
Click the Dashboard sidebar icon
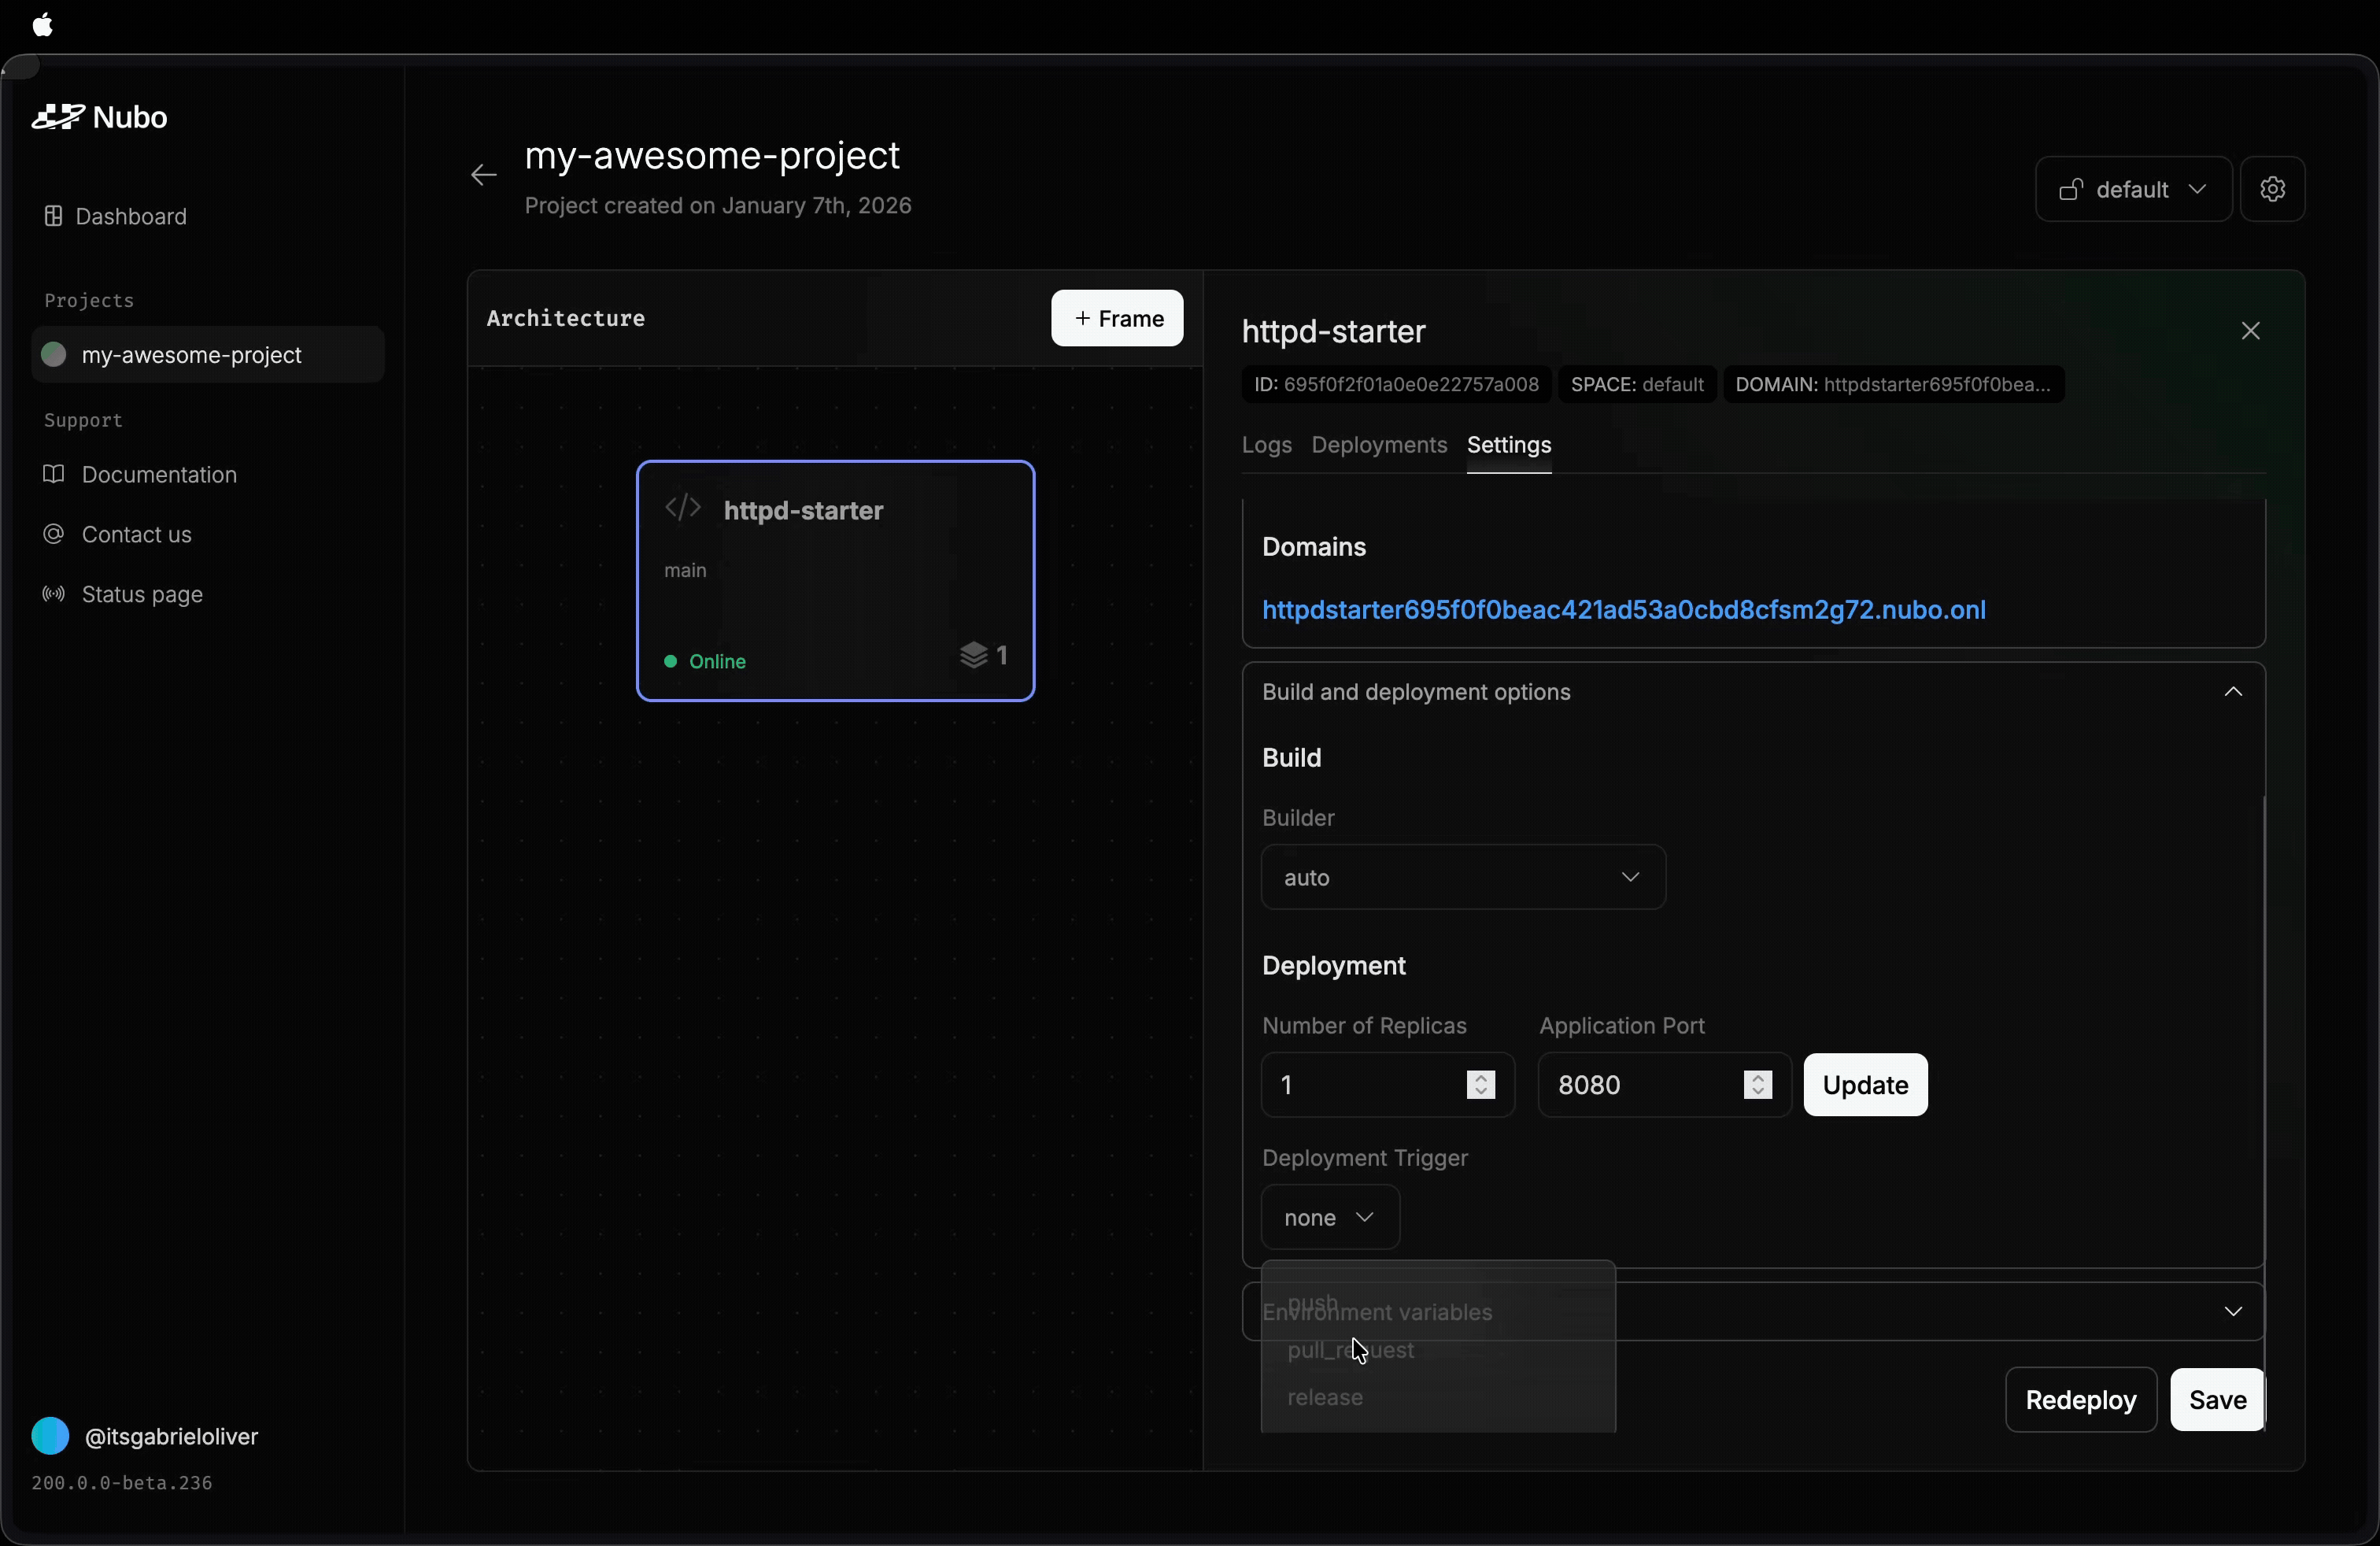(x=54, y=216)
